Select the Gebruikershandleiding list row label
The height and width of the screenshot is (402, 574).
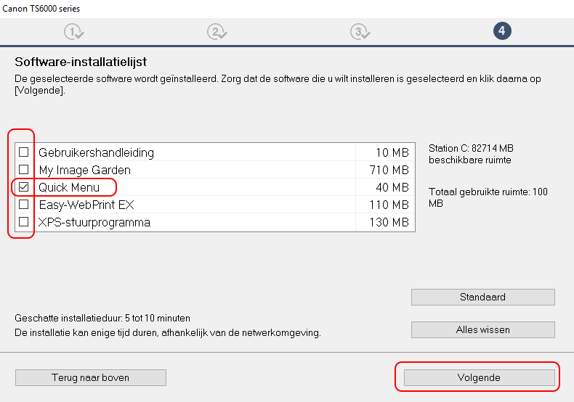(x=96, y=153)
